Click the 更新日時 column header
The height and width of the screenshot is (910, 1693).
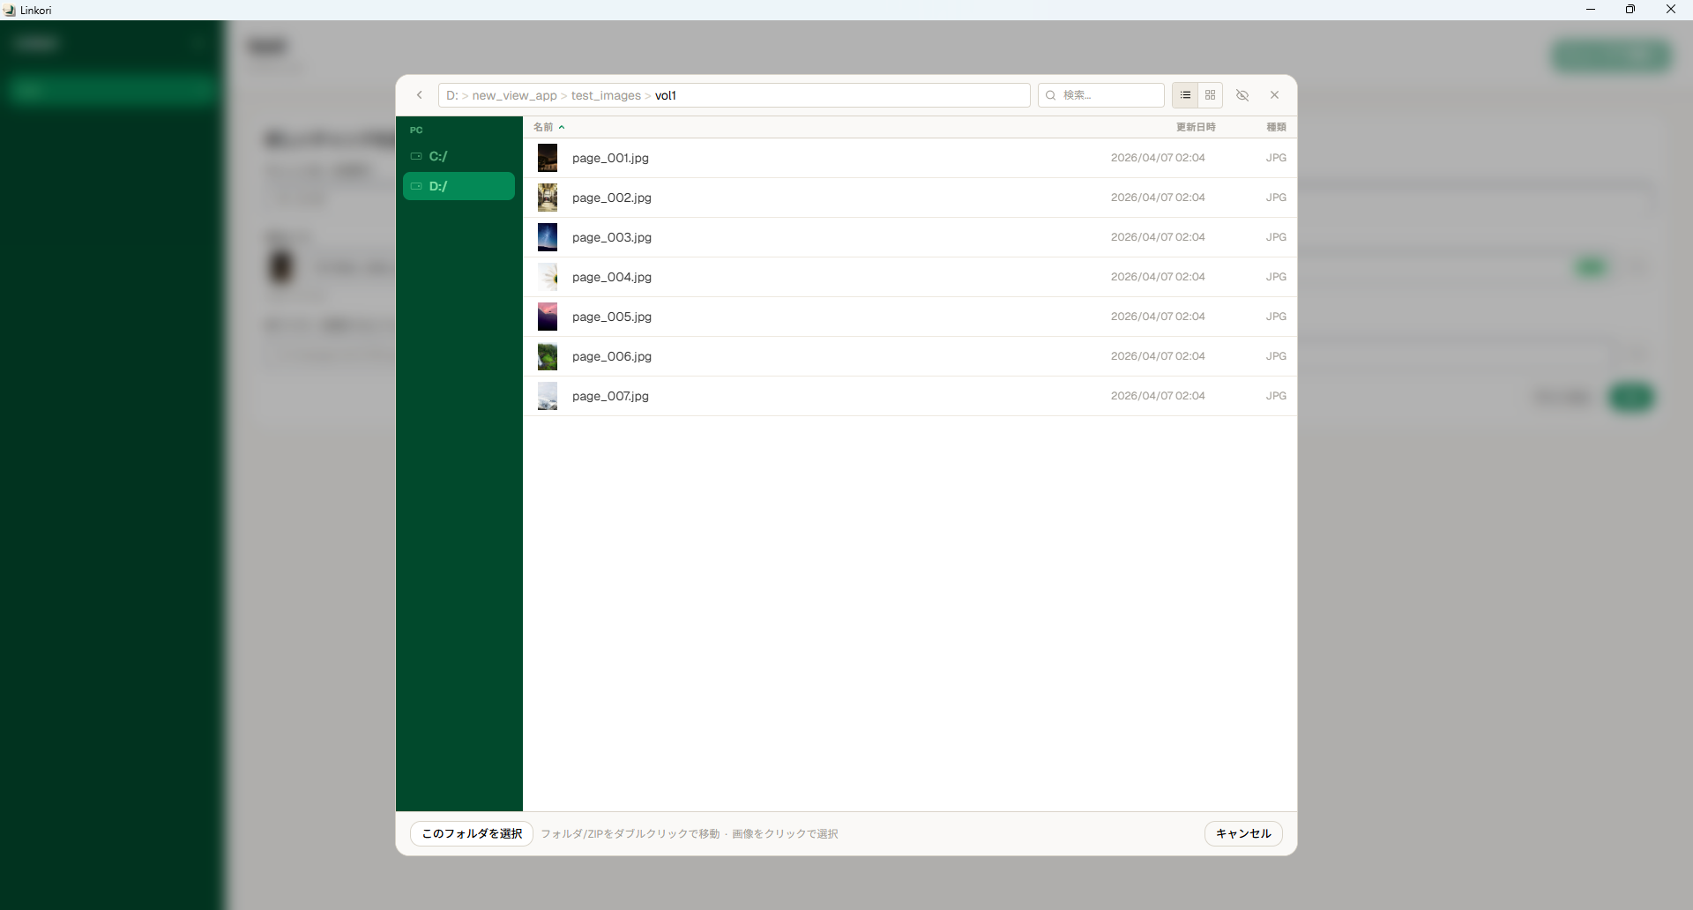(1197, 127)
